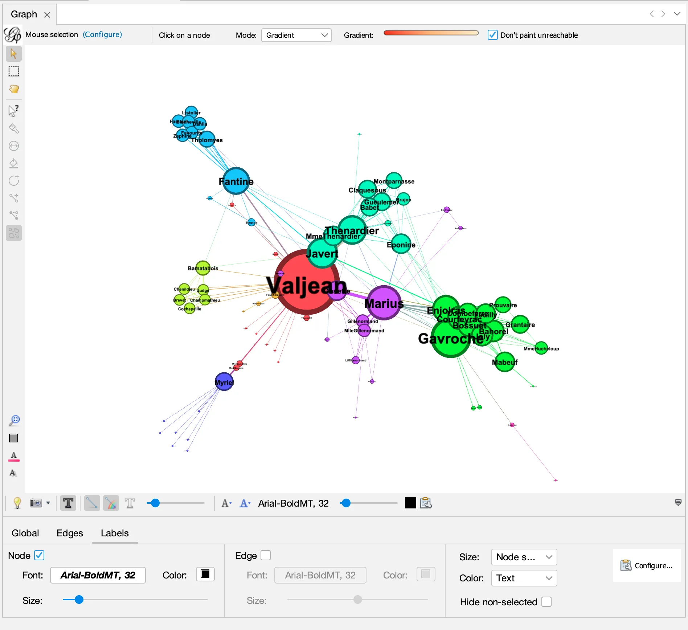Open the Global settings tab
The height and width of the screenshot is (630, 688).
tap(25, 533)
